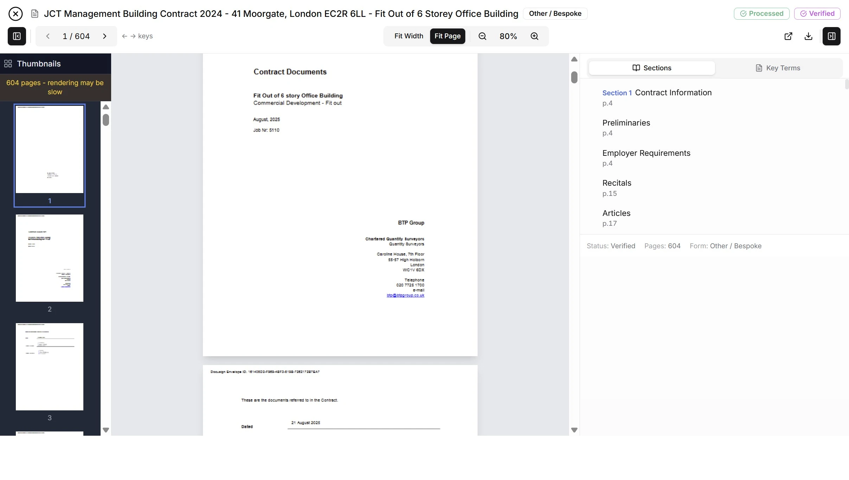This screenshot has height=480, width=849.
Task: Click scroll-down arrow in thumbnails panel
Action: pos(106,430)
